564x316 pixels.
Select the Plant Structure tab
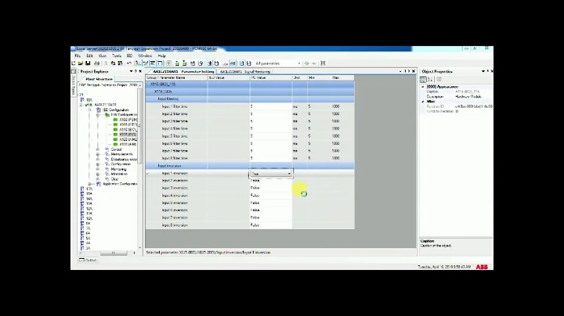pos(99,79)
